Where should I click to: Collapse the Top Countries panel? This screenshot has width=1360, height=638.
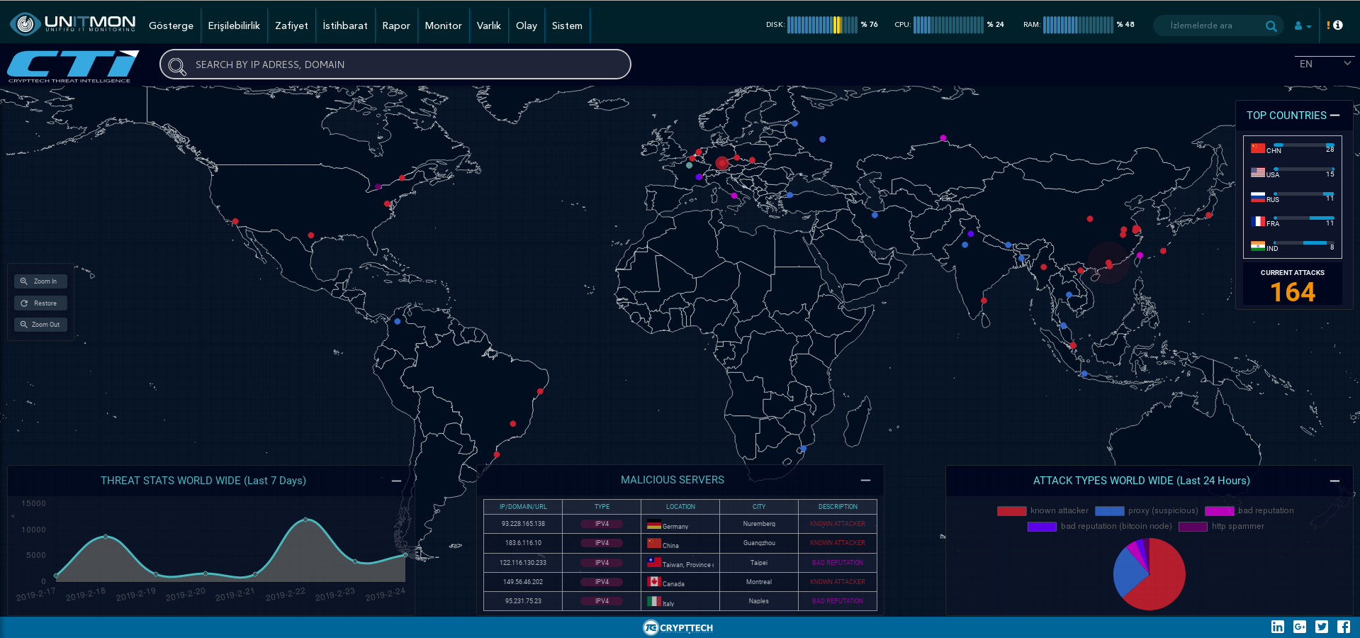[1335, 115]
